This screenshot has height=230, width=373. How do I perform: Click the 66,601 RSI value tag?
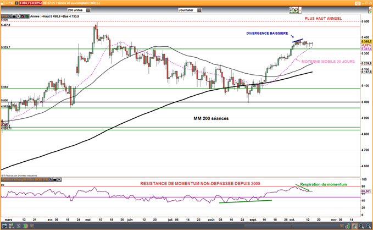coord(366,191)
